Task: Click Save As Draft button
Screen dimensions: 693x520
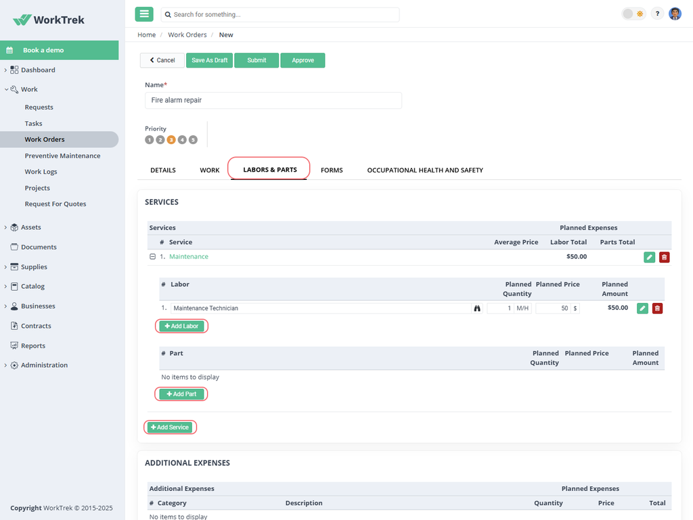Action: [x=210, y=60]
